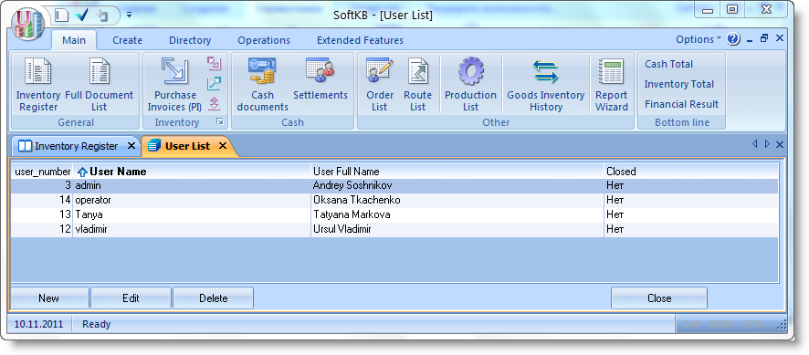Expand the Inventory group dialog launcher
Image resolution: width=809 pixels, height=355 pixels.
tap(220, 121)
